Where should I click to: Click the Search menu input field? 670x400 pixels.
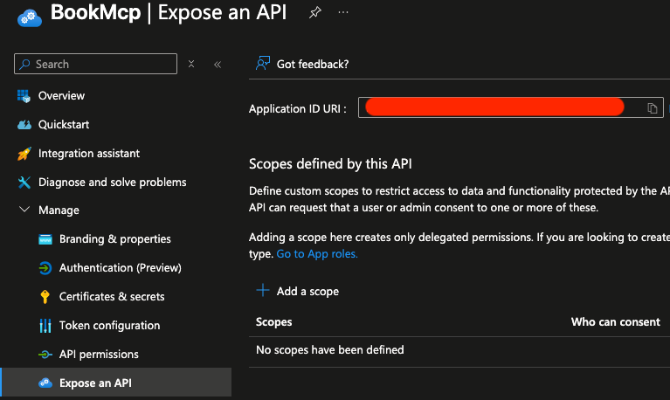(96, 64)
